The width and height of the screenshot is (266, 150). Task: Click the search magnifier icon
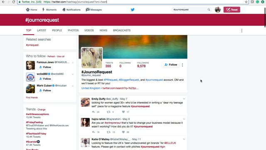tap(209, 10)
